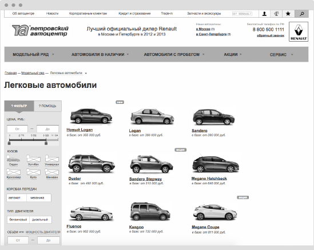The height and width of the screenshot is (250, 314).
Task: Follow в Москве showrooms link
Action: point(203,29)
